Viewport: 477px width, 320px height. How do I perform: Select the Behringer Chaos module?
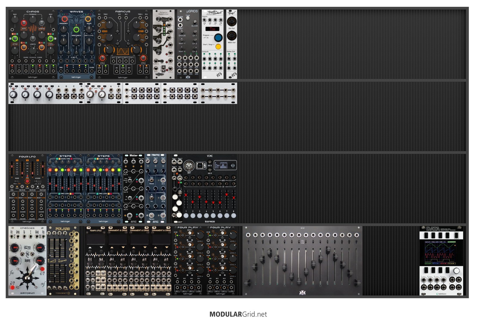click(33, 44)
